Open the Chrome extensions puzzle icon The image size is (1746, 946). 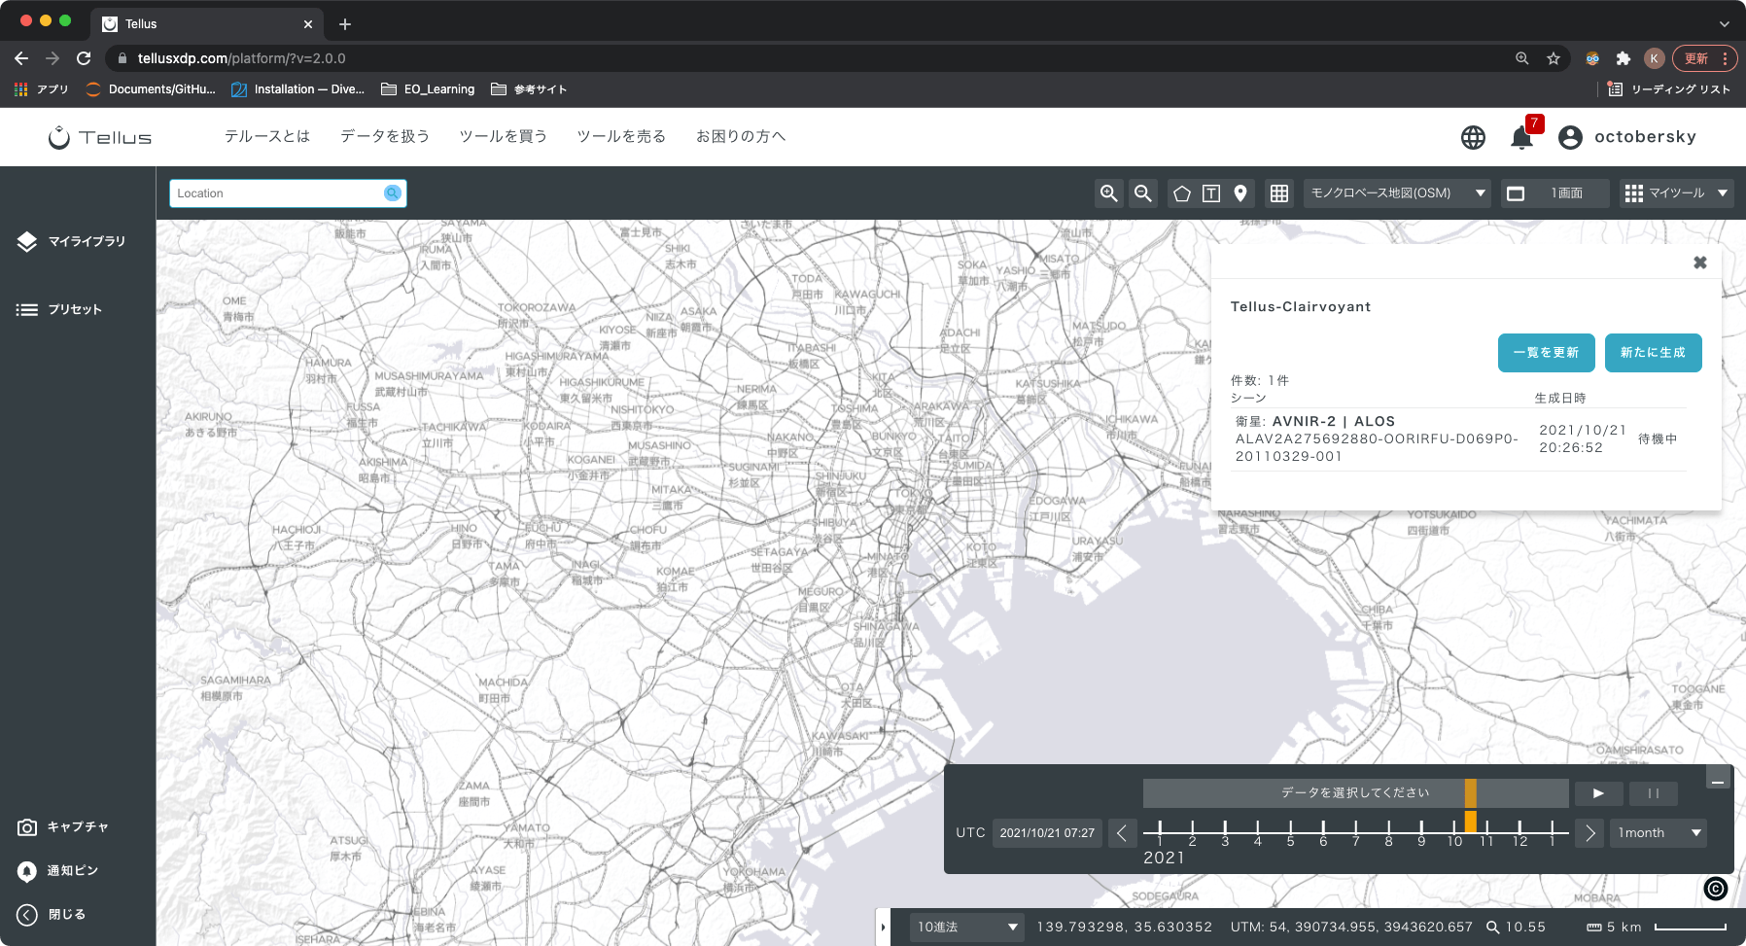[1623, 58]
